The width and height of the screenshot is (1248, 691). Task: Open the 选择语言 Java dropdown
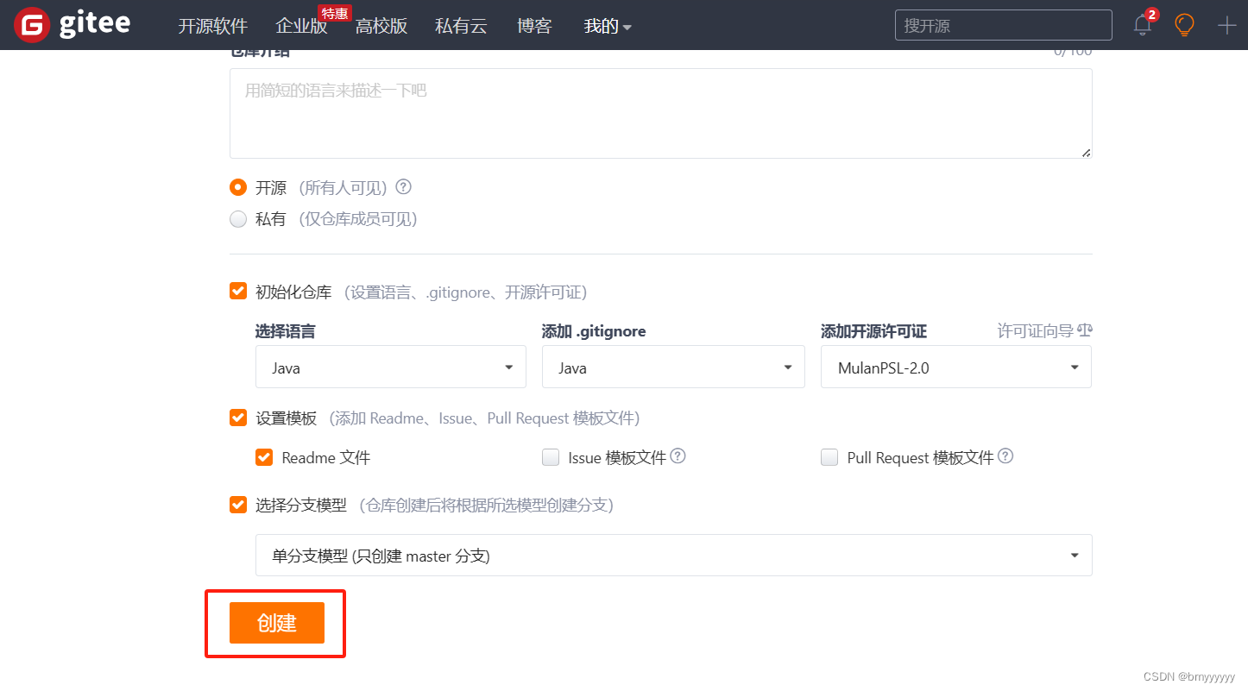(391, 367)
